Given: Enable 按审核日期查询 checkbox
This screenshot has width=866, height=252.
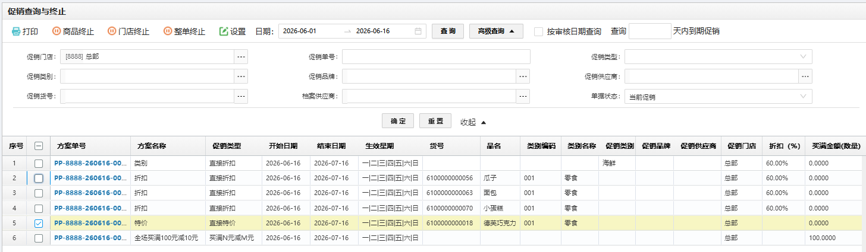Looking at the screenshot, I should [538, 31].
